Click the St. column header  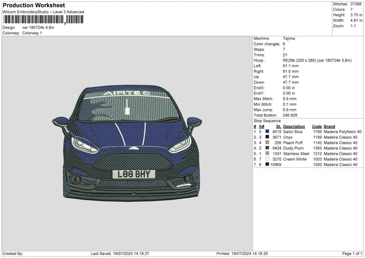coord(279,127)
